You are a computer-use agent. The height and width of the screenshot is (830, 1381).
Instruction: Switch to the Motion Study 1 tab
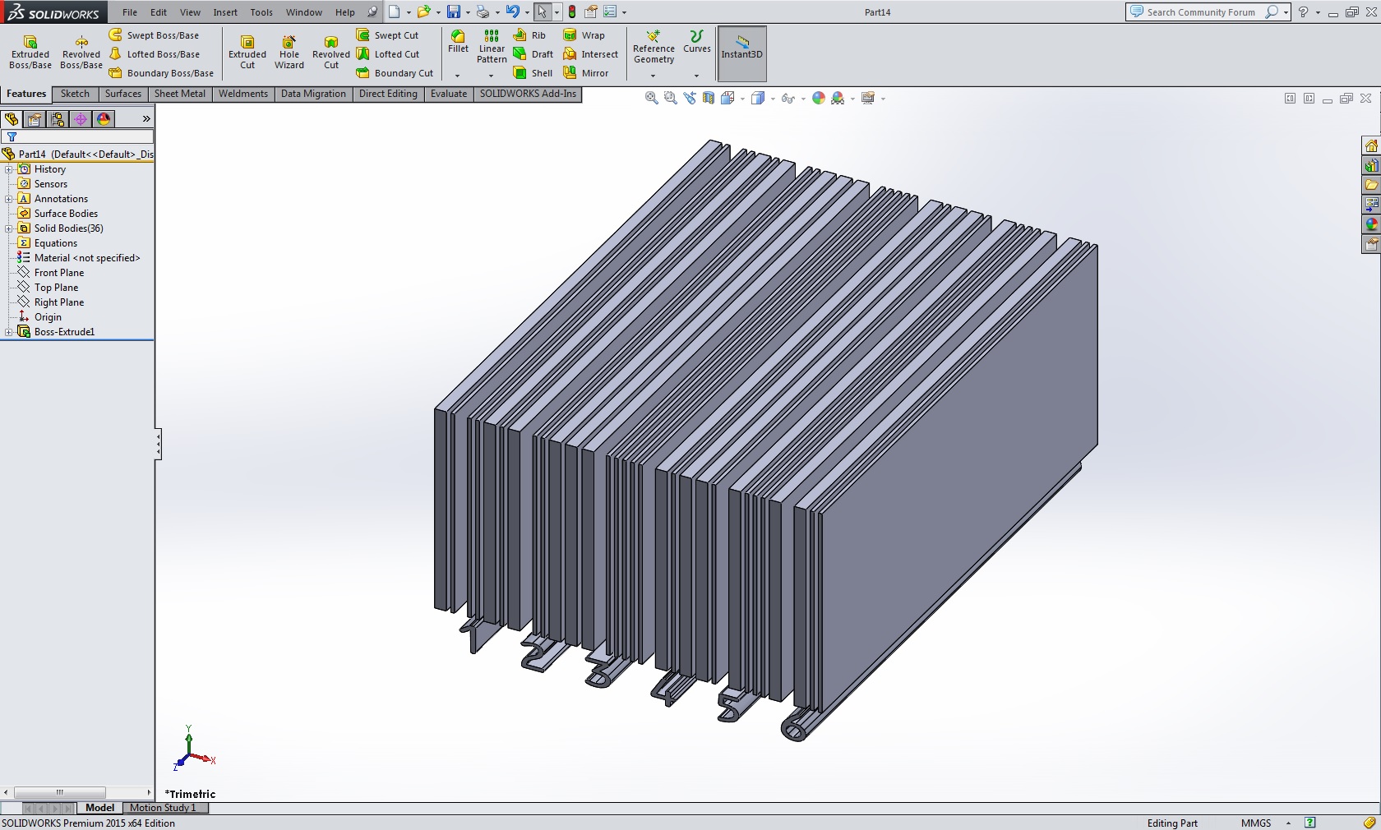coord(163,808)
